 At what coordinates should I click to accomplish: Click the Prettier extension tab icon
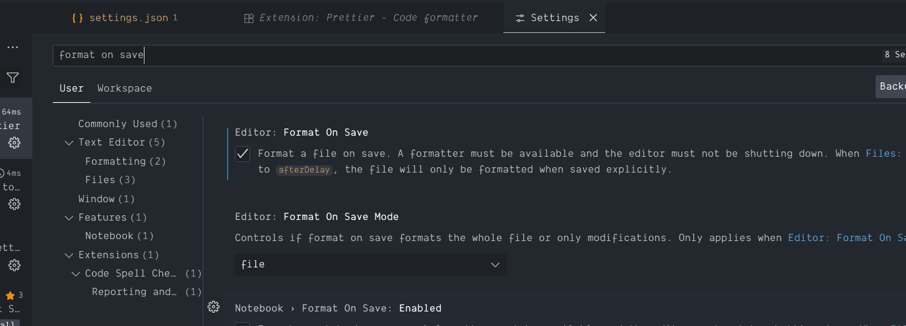[249, 18]
